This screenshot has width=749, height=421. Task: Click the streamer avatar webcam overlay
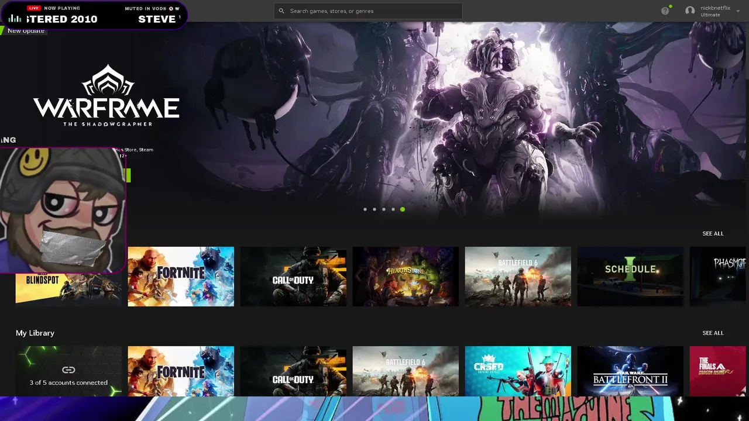tap(63, 210)
